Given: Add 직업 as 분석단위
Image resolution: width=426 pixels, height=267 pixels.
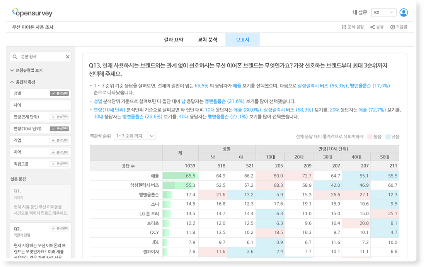Looking at the screenshot, I should click(59, 140).
